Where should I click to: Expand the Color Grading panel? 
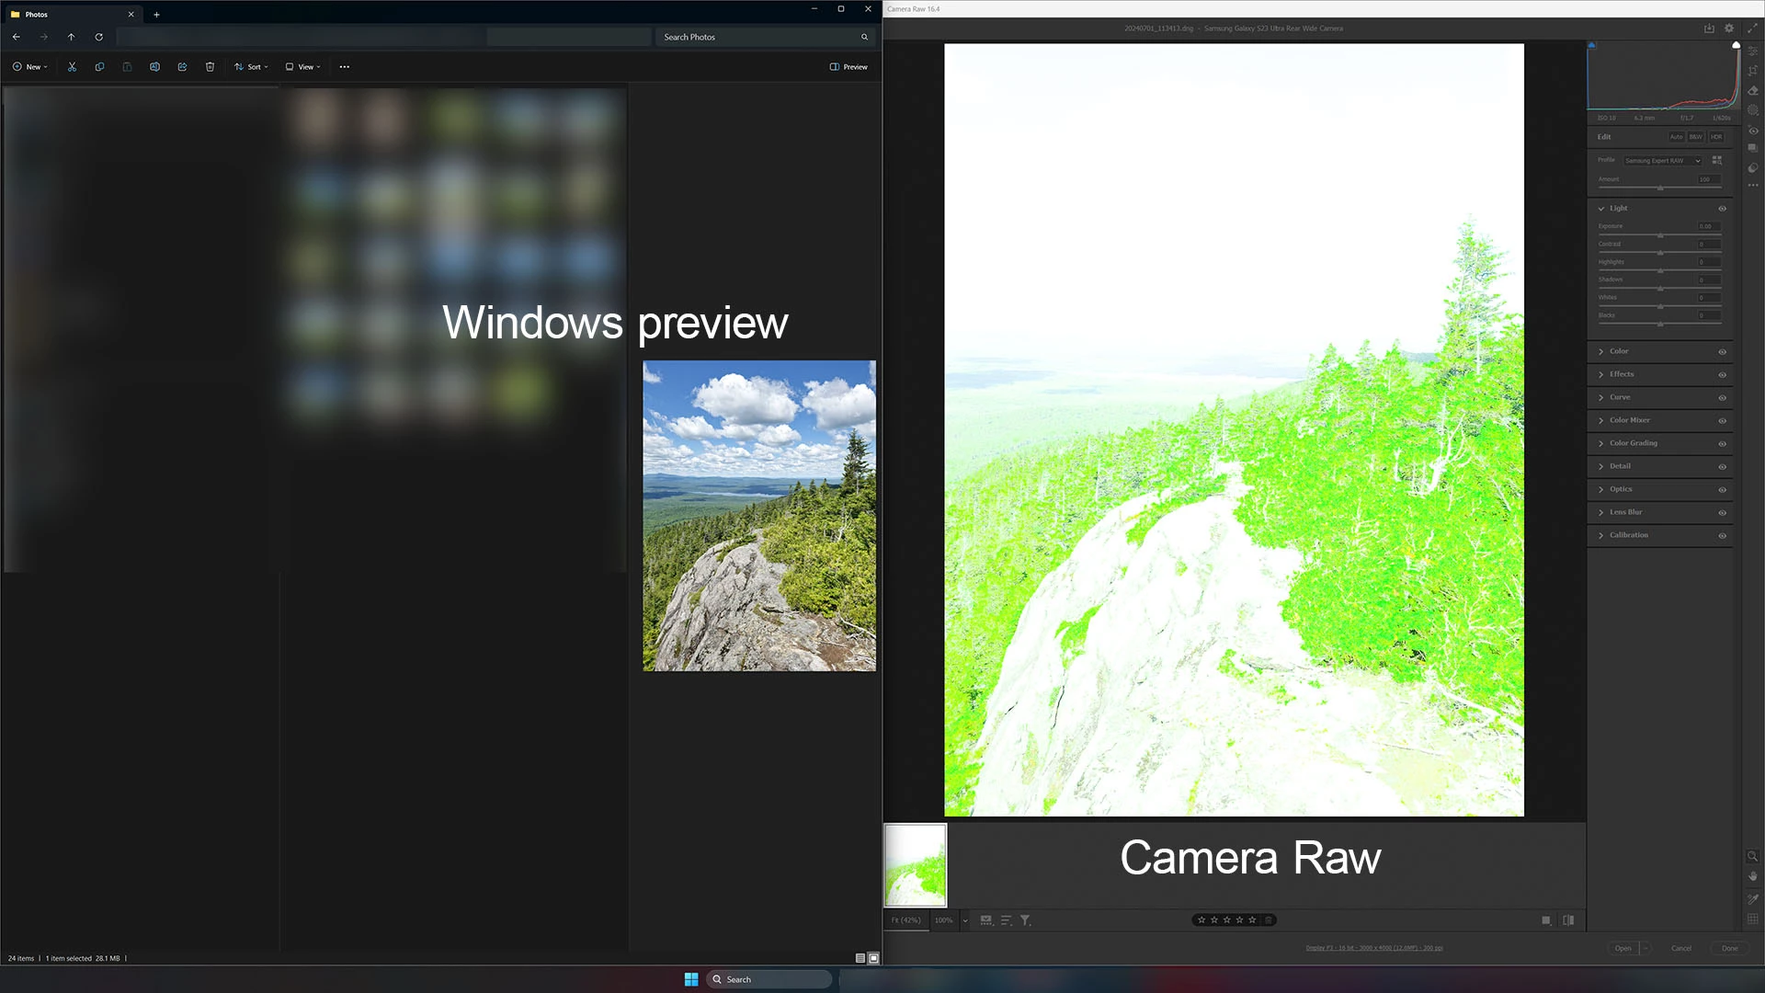(1633, 443)
